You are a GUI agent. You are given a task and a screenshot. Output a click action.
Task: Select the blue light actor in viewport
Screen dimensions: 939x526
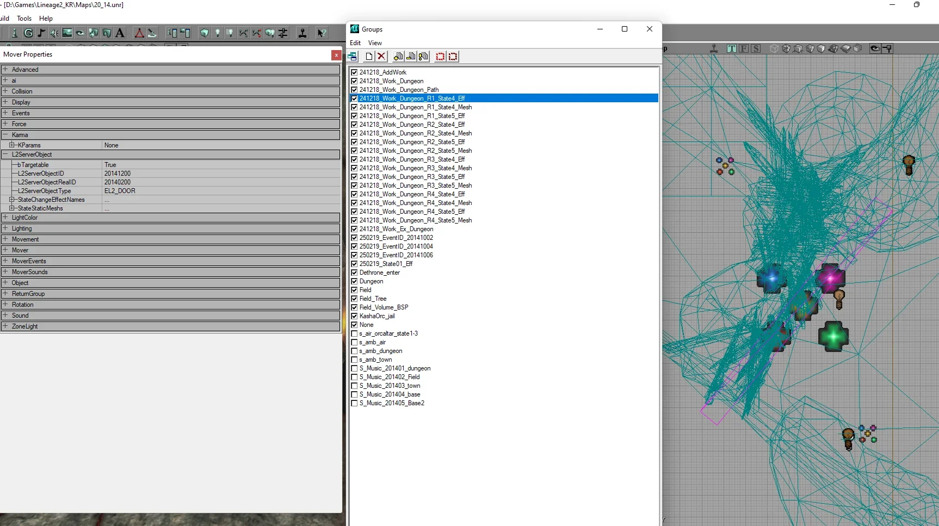tap(771, 279)
